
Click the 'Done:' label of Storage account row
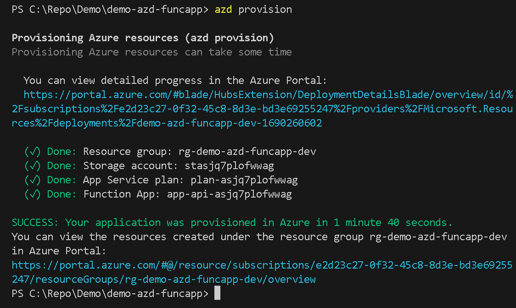pyautogui.click(x=62, y=165)
